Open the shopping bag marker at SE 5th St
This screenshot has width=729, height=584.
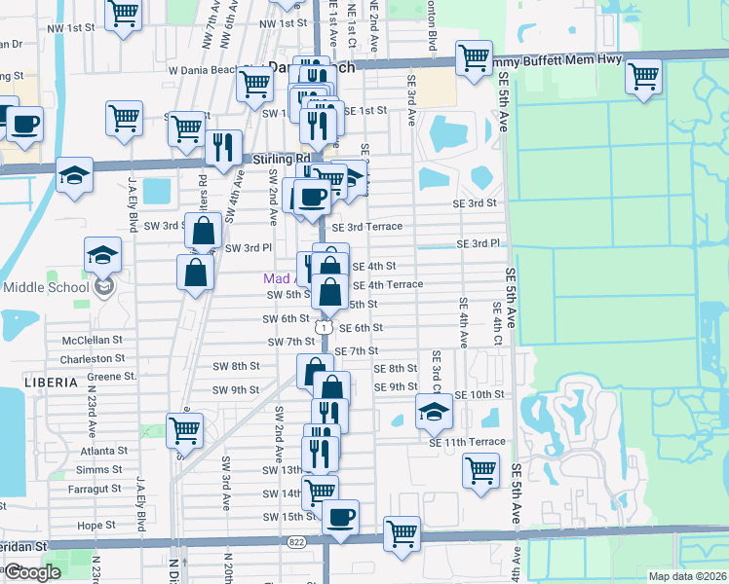(x=329, y=292)
